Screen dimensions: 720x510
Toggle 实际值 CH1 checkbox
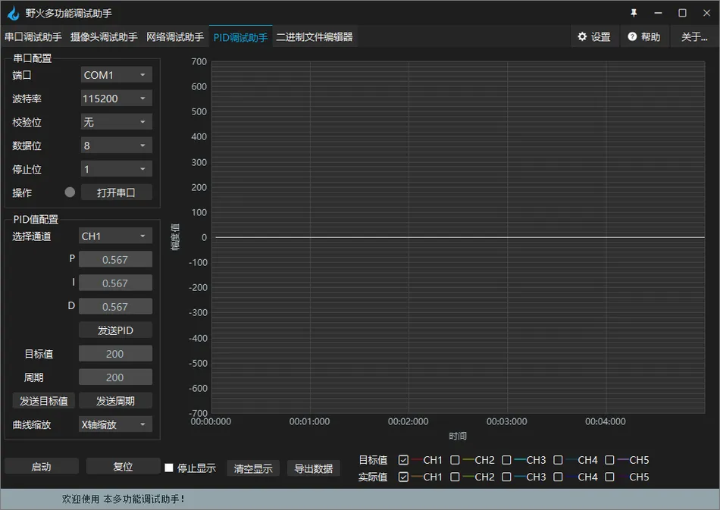coord(403,477)
